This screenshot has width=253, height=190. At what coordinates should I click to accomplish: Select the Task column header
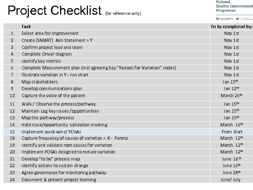[x=26, y=26]
